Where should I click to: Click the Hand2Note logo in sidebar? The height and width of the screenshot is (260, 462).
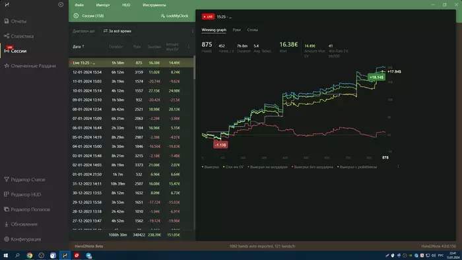click(7, 5)
